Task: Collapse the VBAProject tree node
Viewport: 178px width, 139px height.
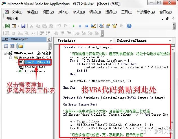Action: [5, 53]
